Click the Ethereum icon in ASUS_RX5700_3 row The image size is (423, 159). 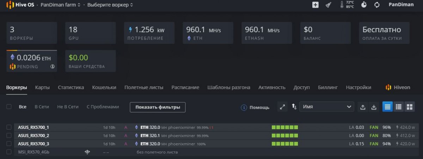136,144
